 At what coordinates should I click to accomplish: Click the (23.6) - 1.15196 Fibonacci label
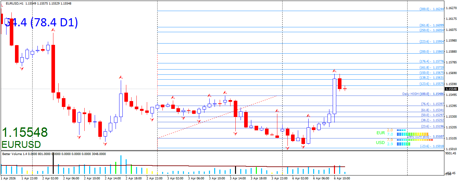click(x=433, y=126)
